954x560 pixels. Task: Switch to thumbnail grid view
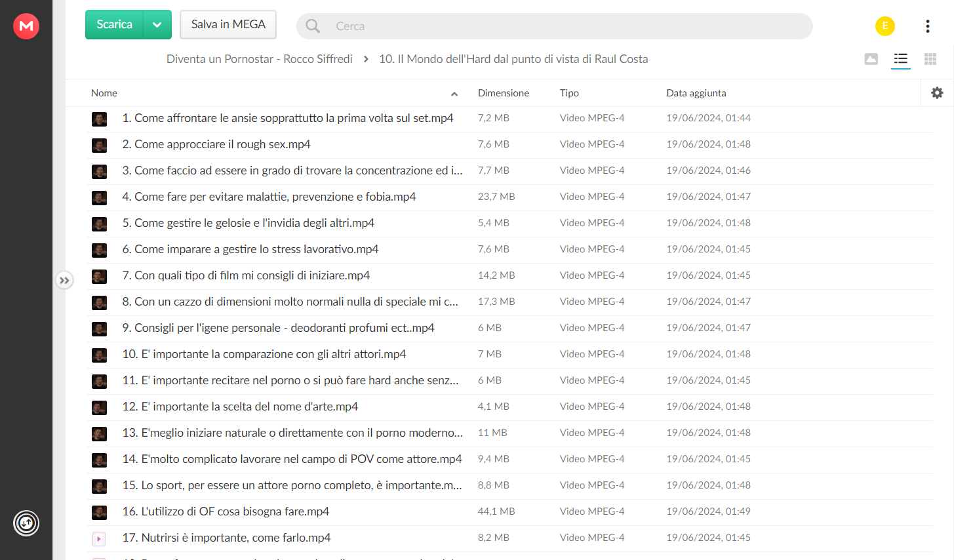(930, 60)
